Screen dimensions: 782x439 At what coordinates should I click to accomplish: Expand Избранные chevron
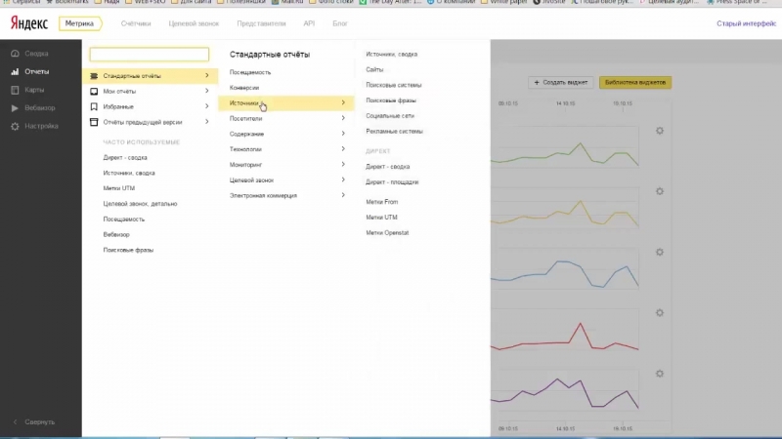[x=207, y=106]
